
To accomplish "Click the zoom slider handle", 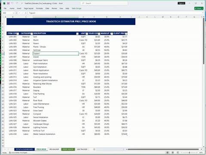I will 189,152.
